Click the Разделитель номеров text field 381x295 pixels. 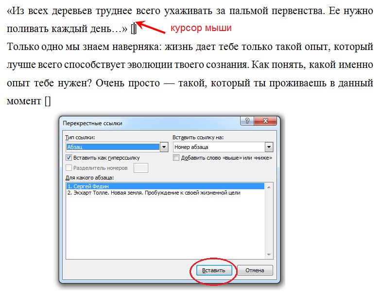click(141, 168)
